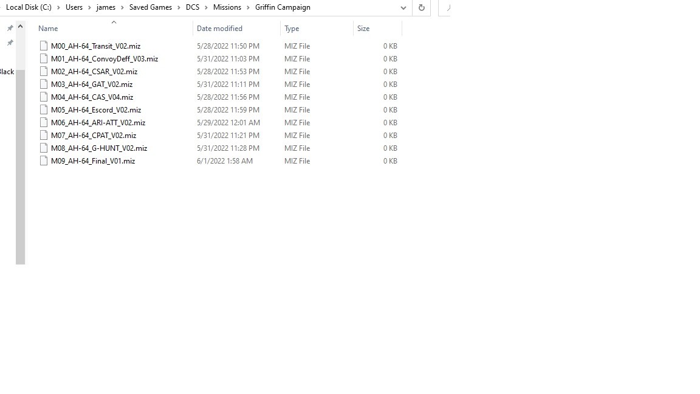Select file M08_AH-64_G-HUNT_V02.miz
The image size is (700, 394).
click(x=99, y=148)
